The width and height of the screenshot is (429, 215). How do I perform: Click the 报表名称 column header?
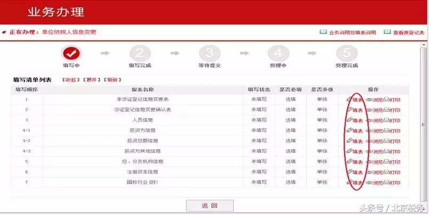(x=142, y=89)
